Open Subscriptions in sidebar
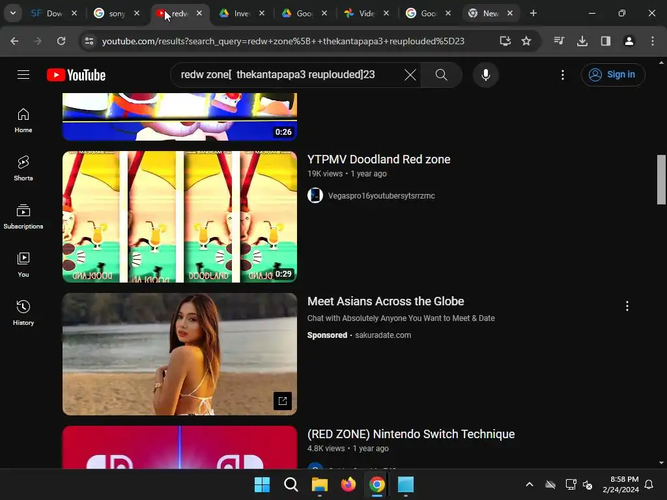The height and width of the screenshot is (500, 667). click(23, 216)
